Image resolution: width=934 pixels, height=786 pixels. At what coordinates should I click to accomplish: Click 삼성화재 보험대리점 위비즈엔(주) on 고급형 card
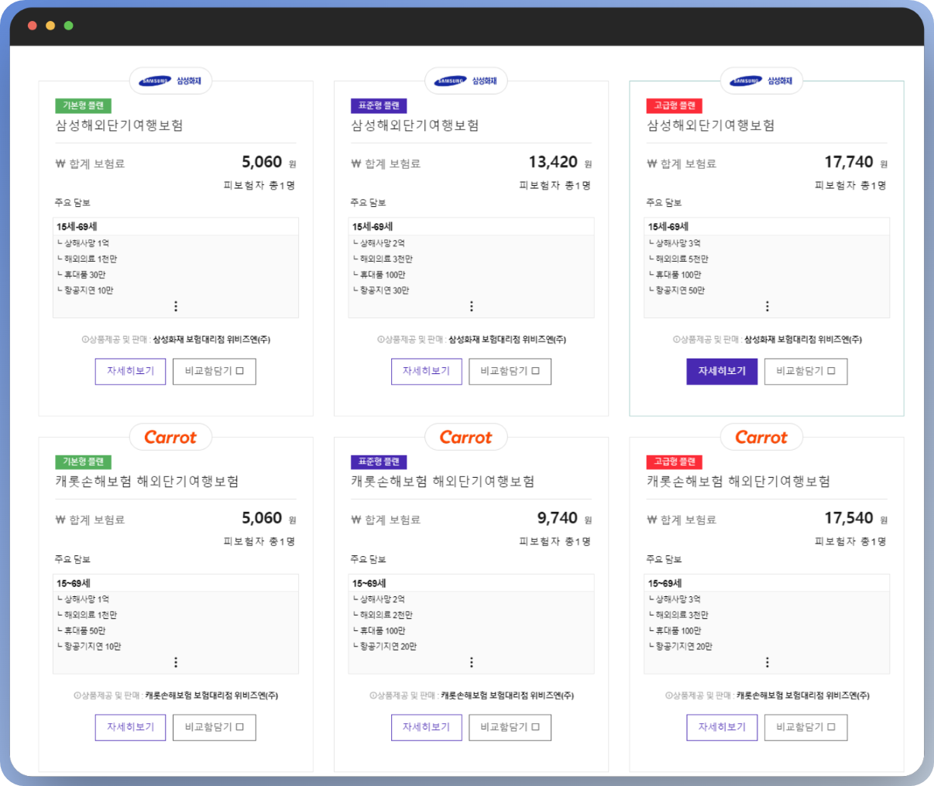tap(803, 340)
